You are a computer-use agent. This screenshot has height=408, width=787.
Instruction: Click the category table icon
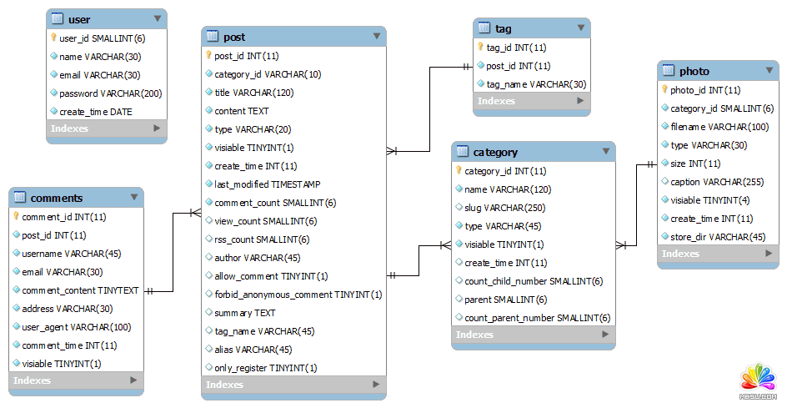463,152
